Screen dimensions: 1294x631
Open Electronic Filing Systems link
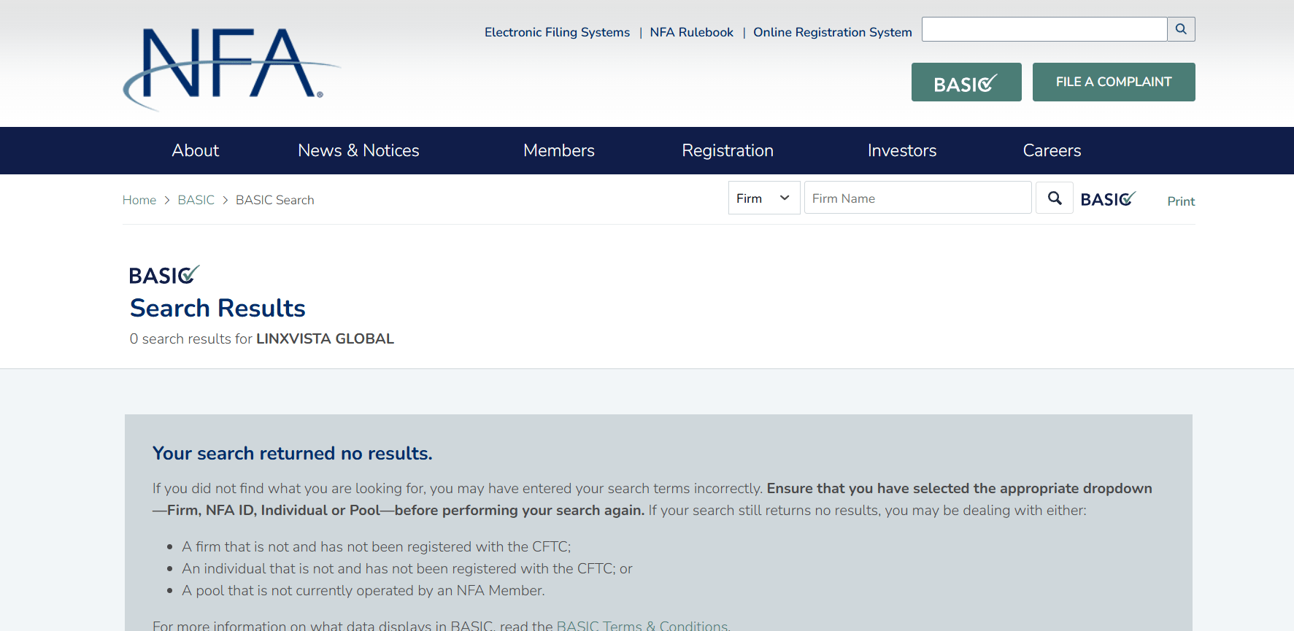click(557, 32)
